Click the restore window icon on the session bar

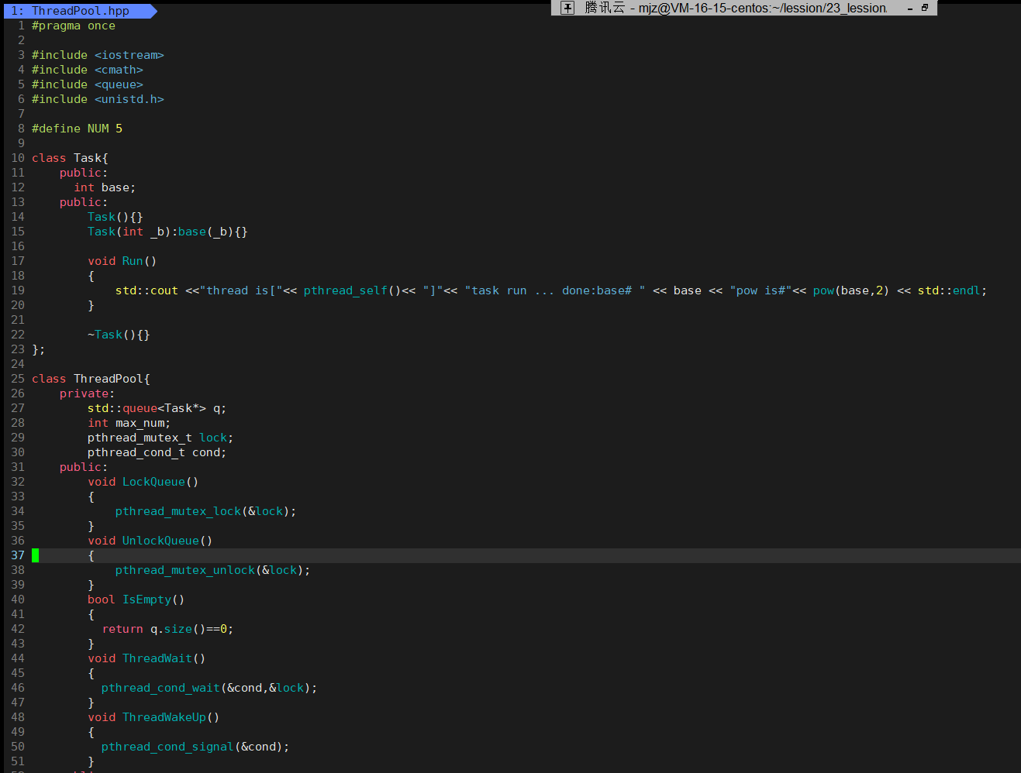click(x=924, y=8)
